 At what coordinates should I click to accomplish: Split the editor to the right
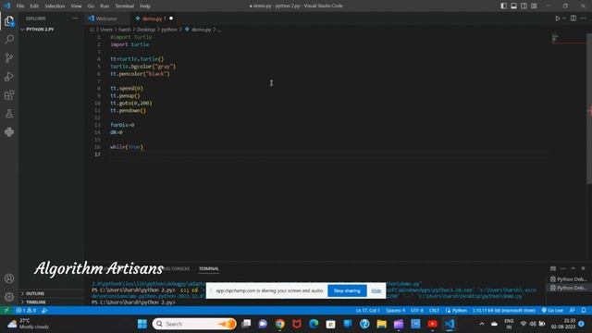click(x=573, y=18)
